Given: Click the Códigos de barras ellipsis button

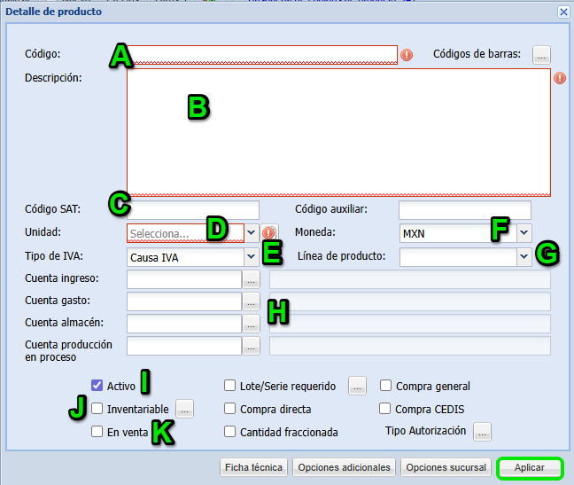Looking at the screenshot, I should pyautogui.click(x=541, y=55).
